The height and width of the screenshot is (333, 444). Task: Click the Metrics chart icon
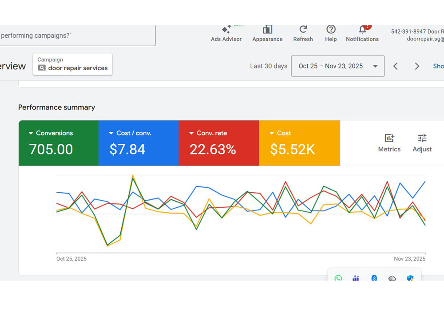coord(389,138)
